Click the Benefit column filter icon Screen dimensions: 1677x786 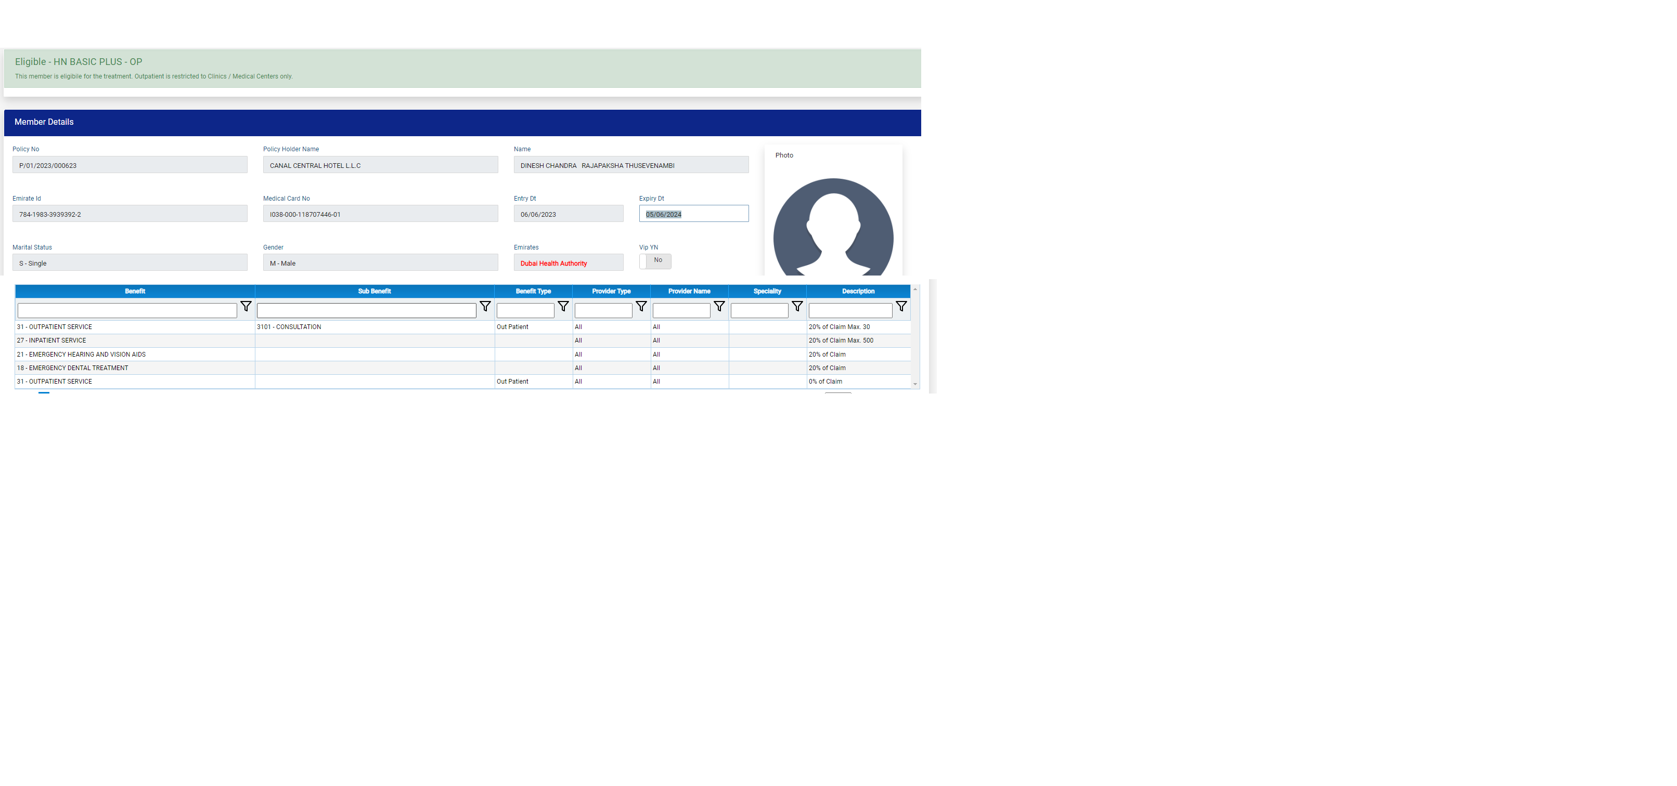click(x=246, y=307)
